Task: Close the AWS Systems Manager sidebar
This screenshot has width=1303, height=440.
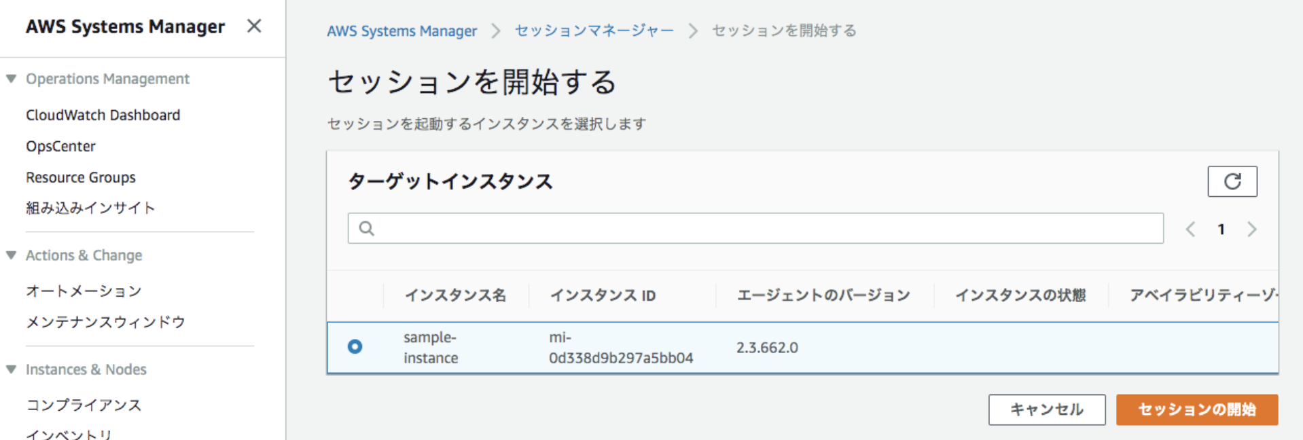Action: click(x=254, y=26)
